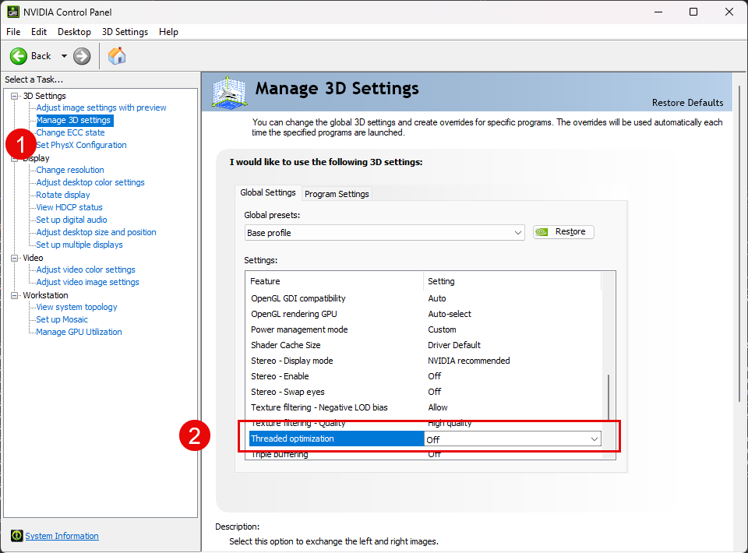This screenshot has height=553, width=748.
Task: Select the OpenGL GDI compatibility row
Action: [425, 298]
